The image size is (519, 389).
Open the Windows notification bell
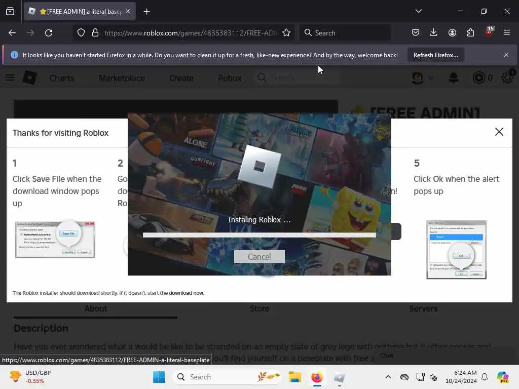point(485,377)
